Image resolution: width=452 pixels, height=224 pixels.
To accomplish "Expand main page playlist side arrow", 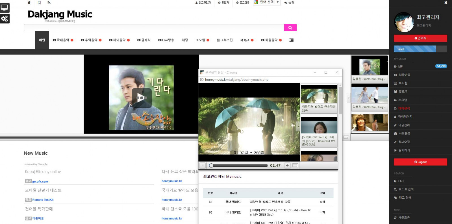I will tap(349, 98).
